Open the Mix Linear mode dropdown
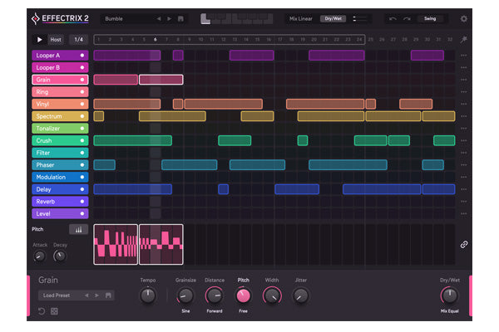The height and width of the screenshot is (332, 499). 301,18
